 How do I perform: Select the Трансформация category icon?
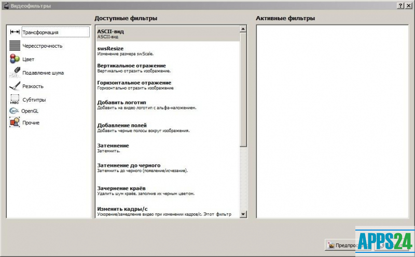(15, 32)
